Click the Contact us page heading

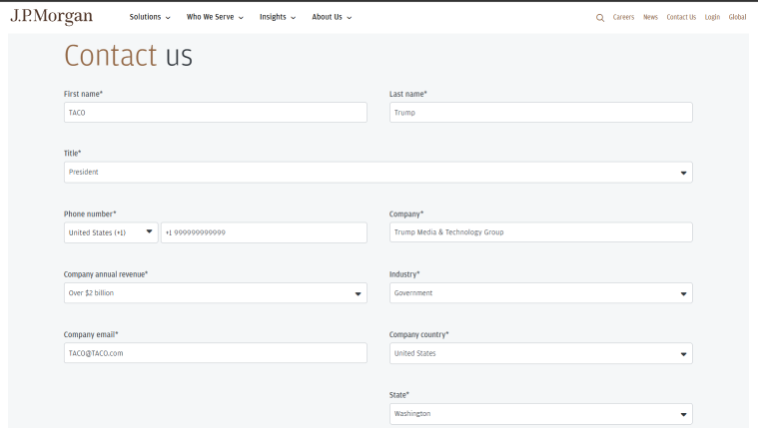click(128, 55)
